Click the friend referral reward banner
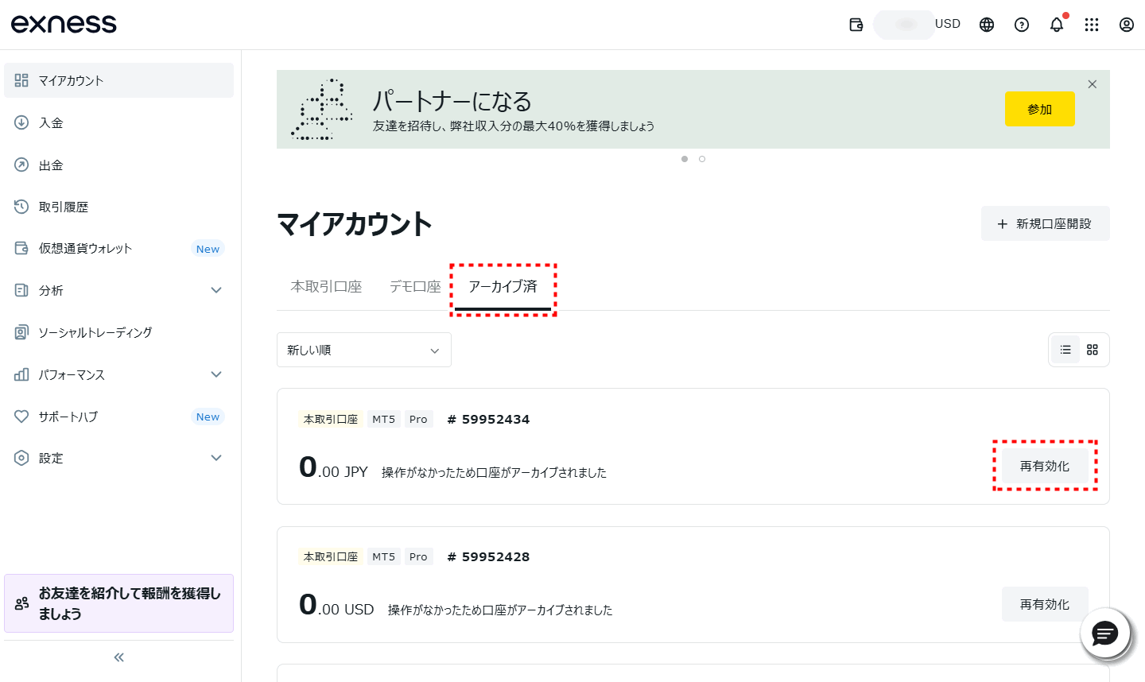Image resolution: width=1145 pixels, height=682 pixels. point(119,603)
